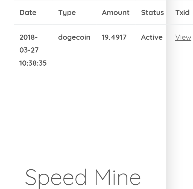Viewport: 193px width, 189px height.
Task: Click the Type column header
Action: coord(67,13)
